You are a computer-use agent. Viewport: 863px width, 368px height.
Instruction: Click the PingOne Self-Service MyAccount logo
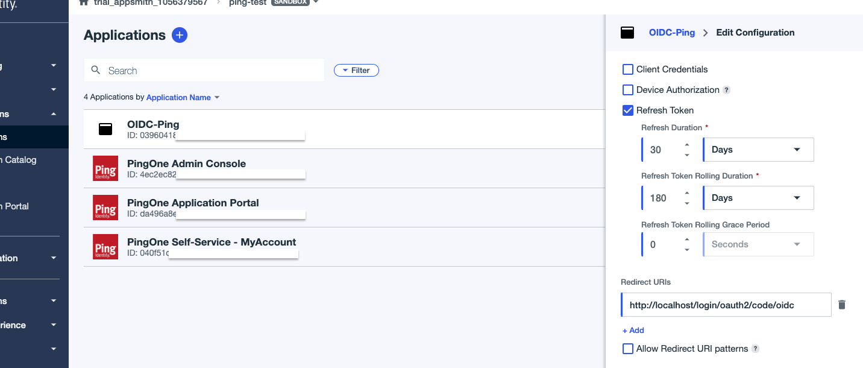(105, 247)
